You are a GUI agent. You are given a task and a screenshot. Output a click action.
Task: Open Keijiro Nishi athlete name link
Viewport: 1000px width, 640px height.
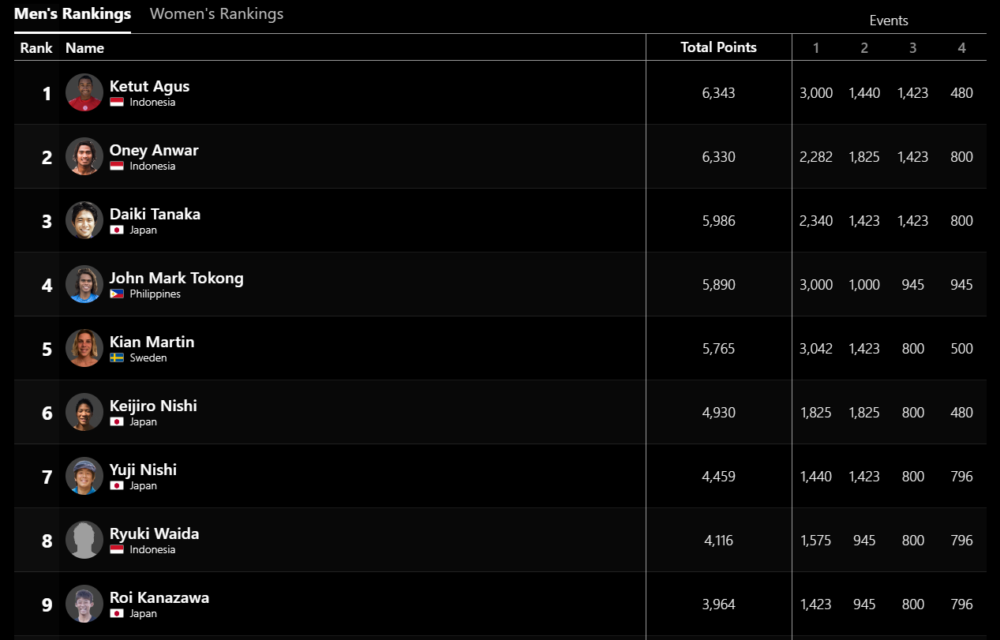point(153,406)
